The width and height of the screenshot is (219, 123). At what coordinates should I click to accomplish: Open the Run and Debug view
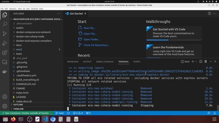pyautogui.click(x=4, y=43)
